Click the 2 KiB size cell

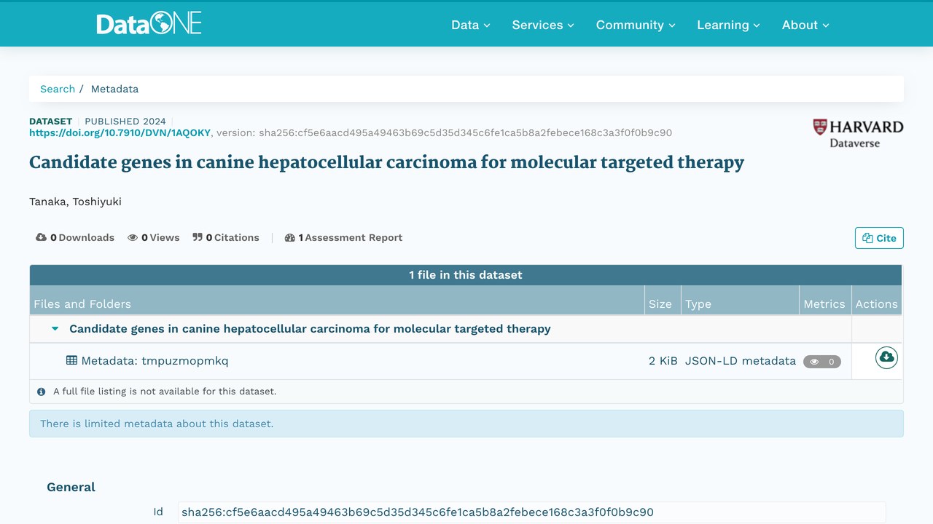point(663,361)
